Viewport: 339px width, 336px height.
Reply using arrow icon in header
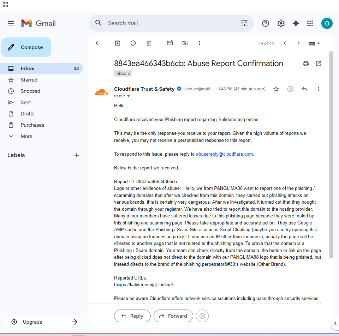304,89
